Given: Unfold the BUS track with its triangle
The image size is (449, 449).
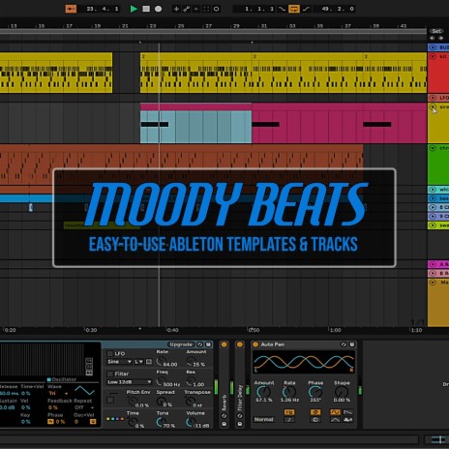Looking at the screenshot, I should pyautogui.click(x=433, y=47).
